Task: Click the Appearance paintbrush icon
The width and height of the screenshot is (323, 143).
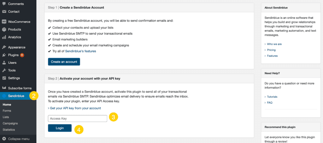Action: pyautogui.click(x=4, y=47)
